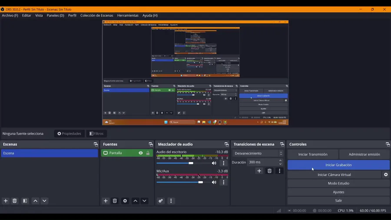391x220 pixels.
Task: Undock the Transiciones de escena panel
Action: click(x=282, y=144)
